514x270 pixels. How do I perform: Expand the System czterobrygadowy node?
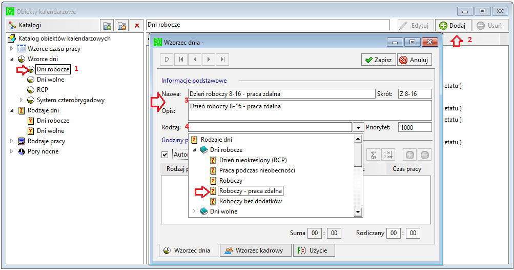pos(22,100)
